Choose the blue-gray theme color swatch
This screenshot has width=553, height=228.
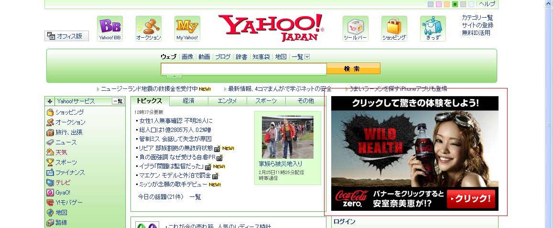431,4
